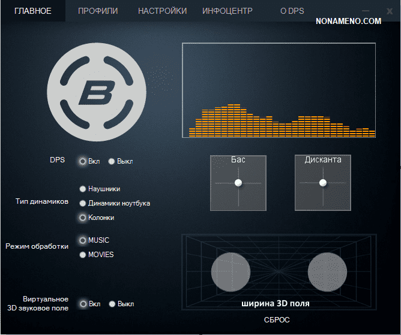Show the О DPS tab
Viewport: 401px width, 335px height.
[294, 11]
